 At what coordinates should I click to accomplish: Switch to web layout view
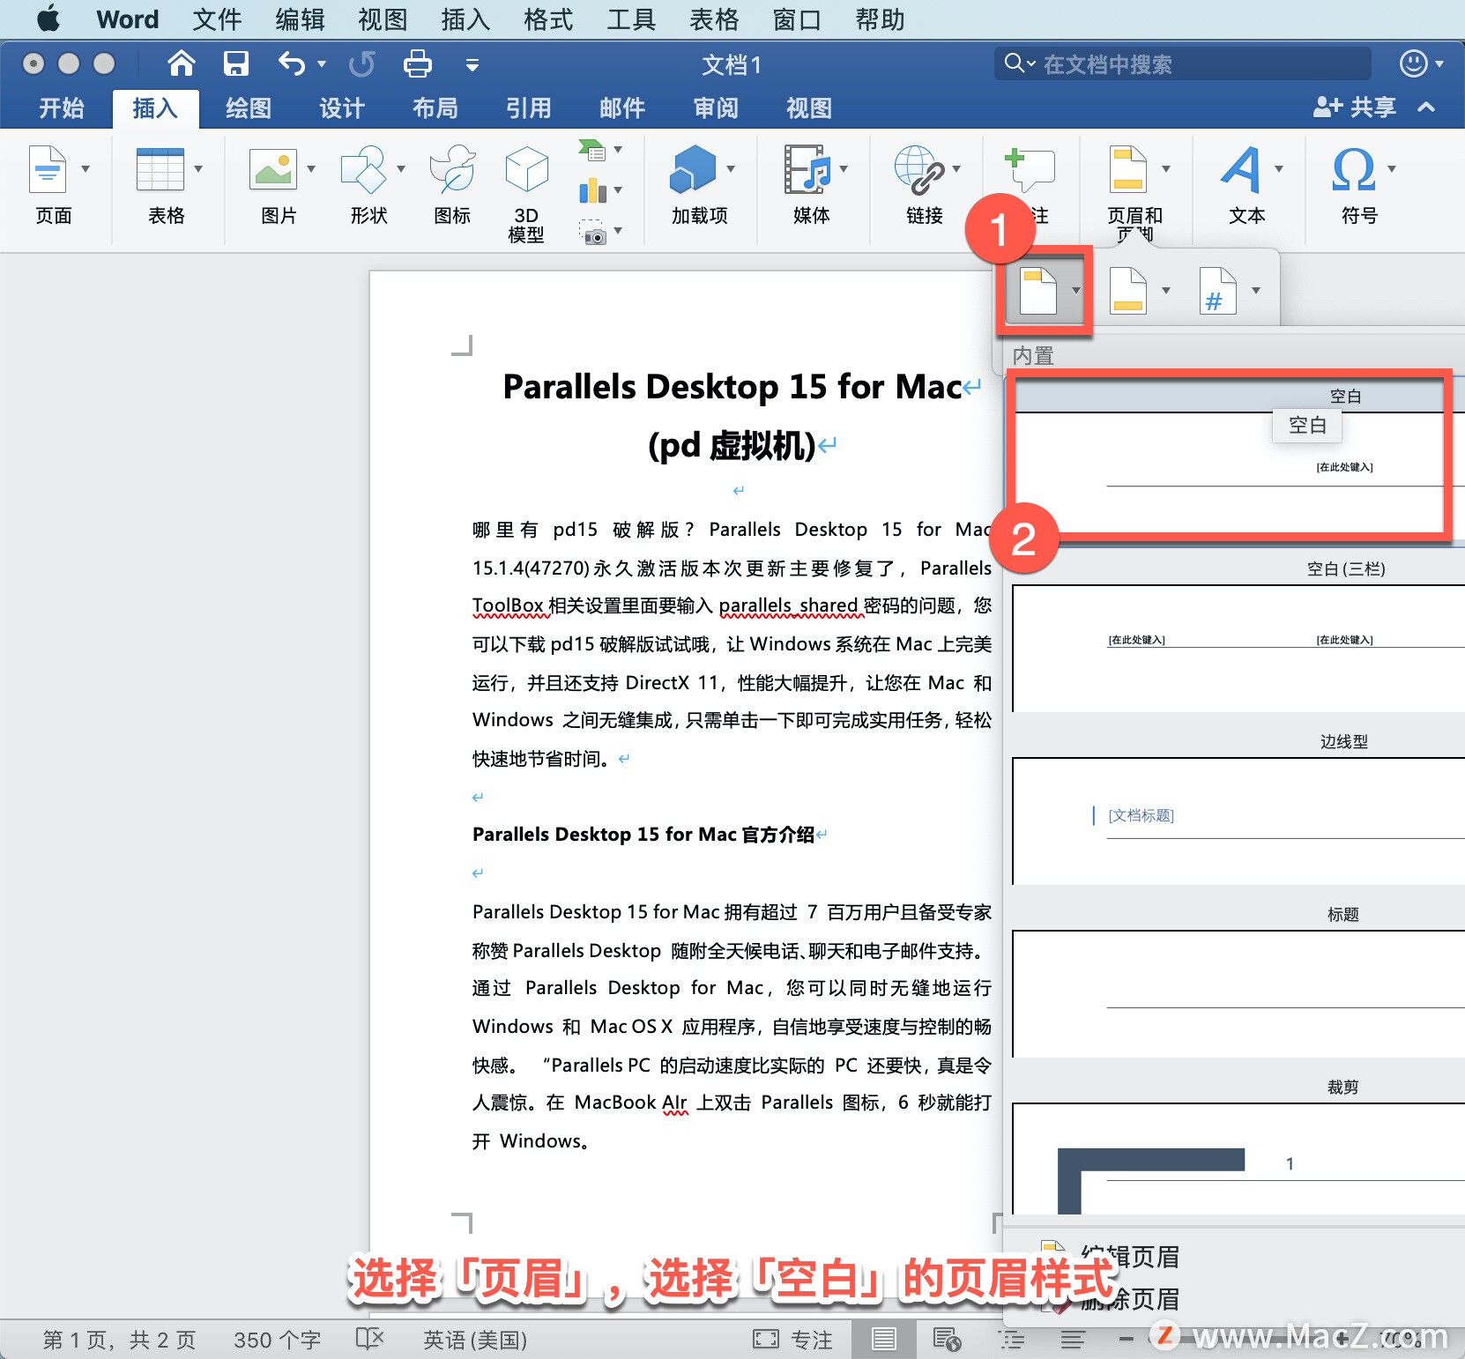[x=947, y=1340]
